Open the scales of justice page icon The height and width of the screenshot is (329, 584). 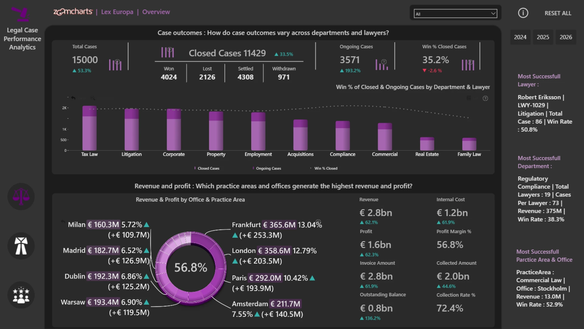click(x=21, y=196)
